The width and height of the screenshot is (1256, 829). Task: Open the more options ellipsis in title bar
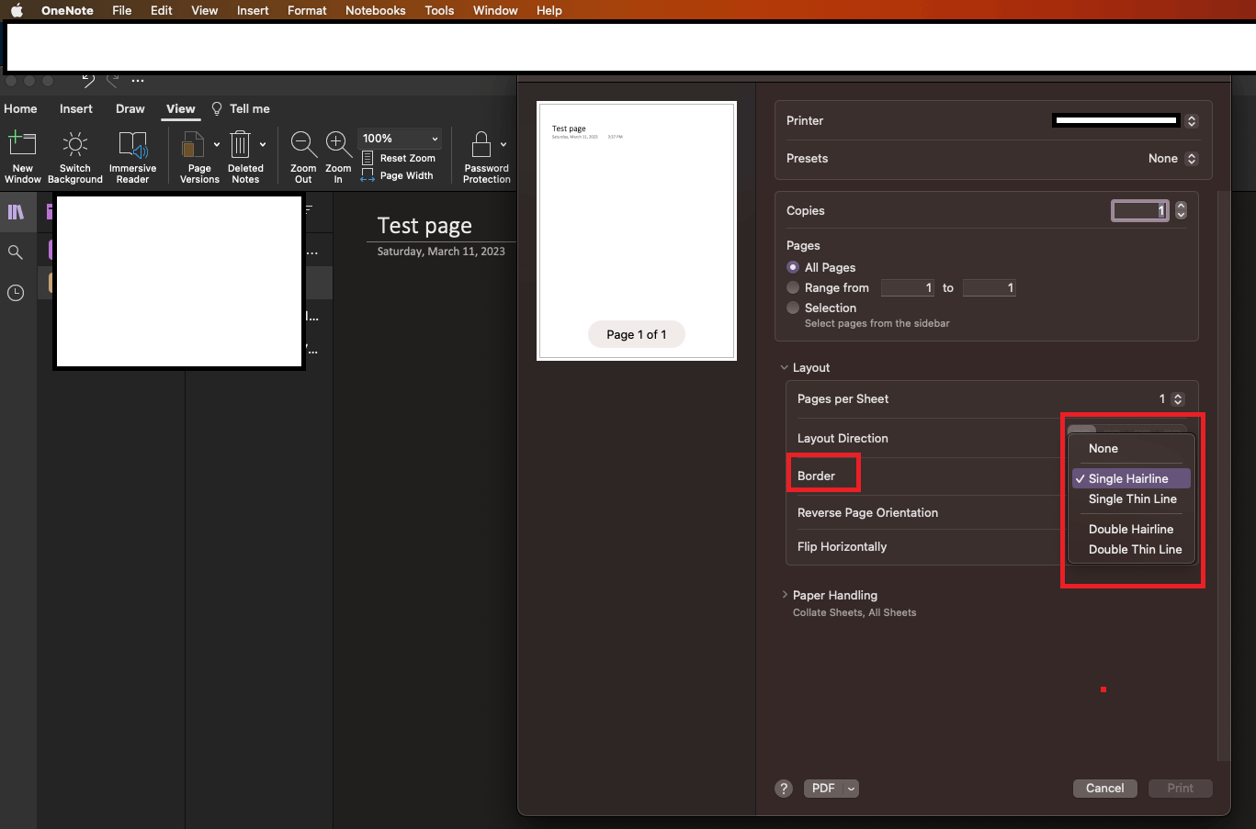pos(138,81)
